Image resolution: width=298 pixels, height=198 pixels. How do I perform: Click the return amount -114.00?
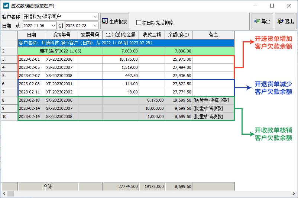point(120,84)
